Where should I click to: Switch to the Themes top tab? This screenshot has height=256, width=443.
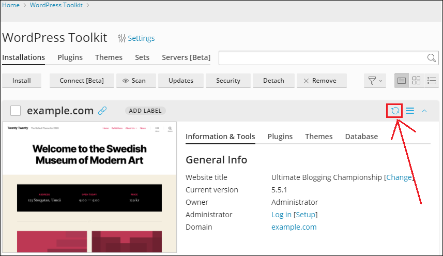pyautogui.click(x=109, y=57)
